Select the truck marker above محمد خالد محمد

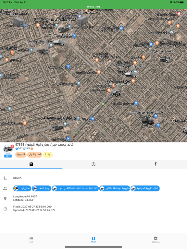pyautogui.click(x=63, y=30)
